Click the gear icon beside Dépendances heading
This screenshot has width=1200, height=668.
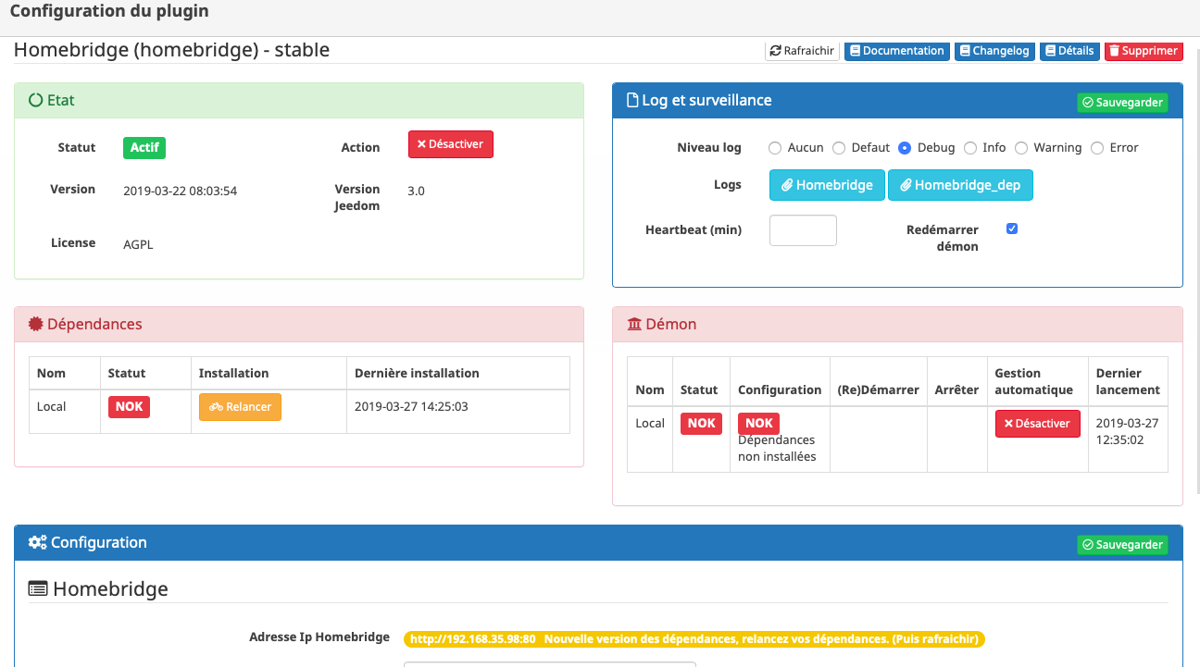(36, 324)
